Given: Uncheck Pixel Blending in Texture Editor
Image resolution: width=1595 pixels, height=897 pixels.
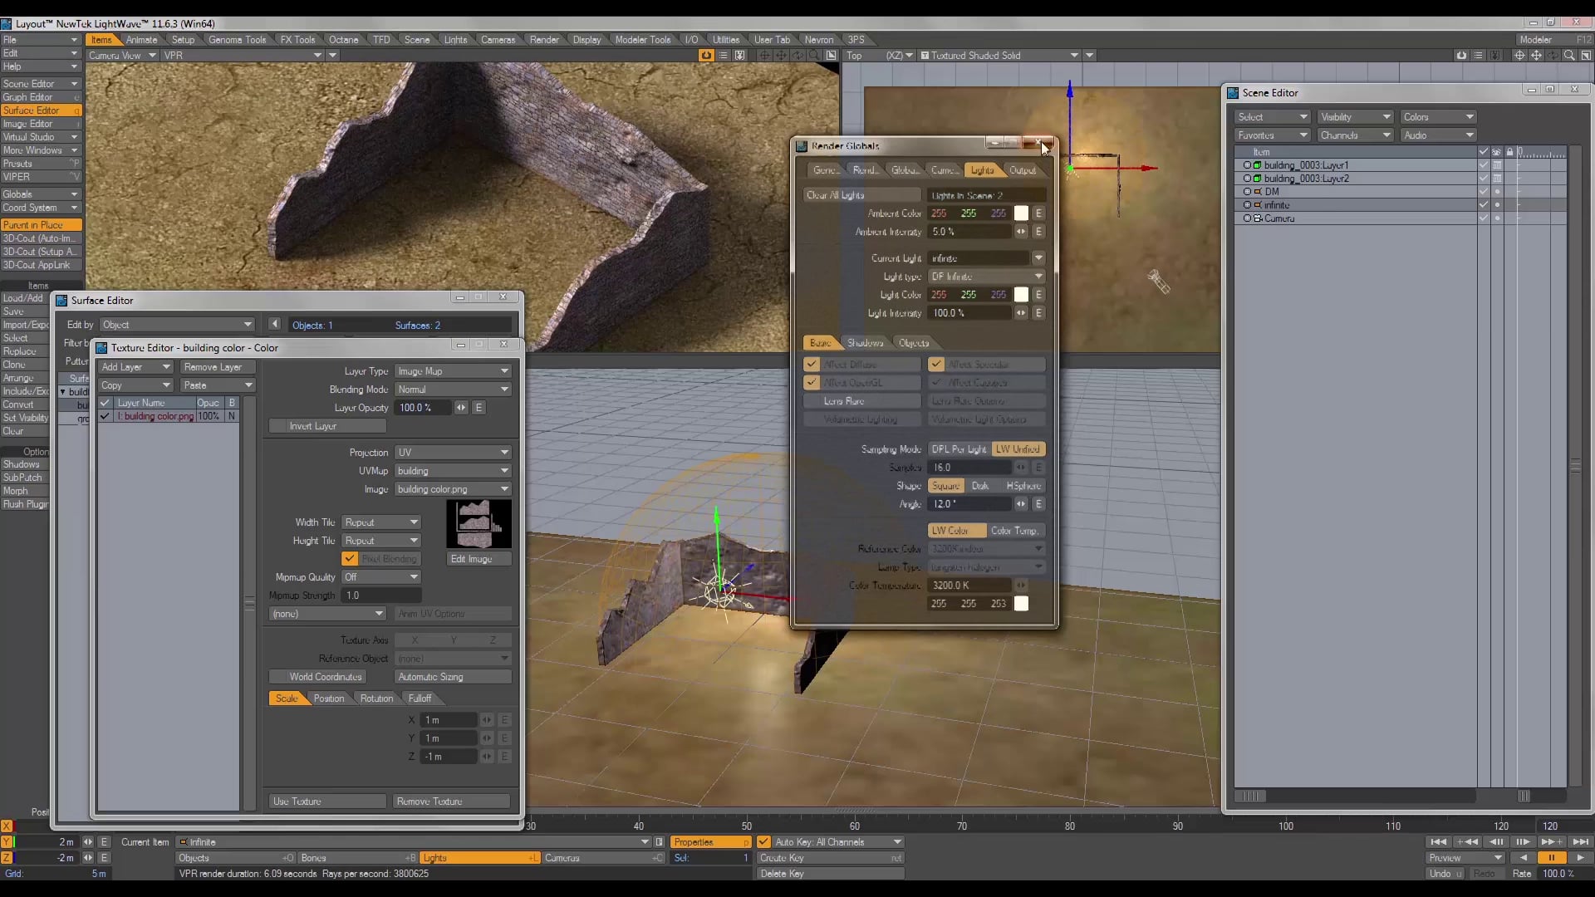Looking at the screenshot, I should click(350, 558).
